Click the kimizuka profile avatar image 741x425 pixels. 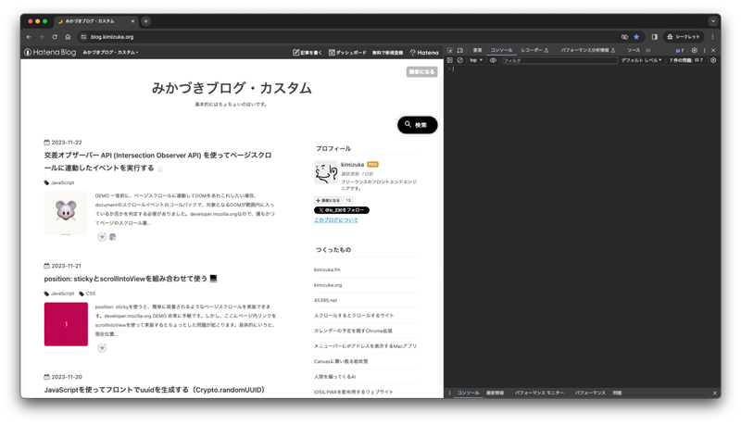(x=326, y=172)
